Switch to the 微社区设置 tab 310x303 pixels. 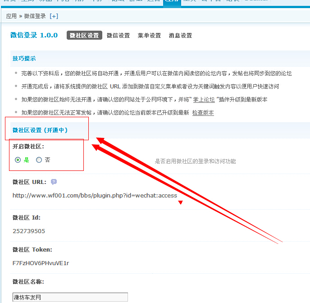click(84, 36)
